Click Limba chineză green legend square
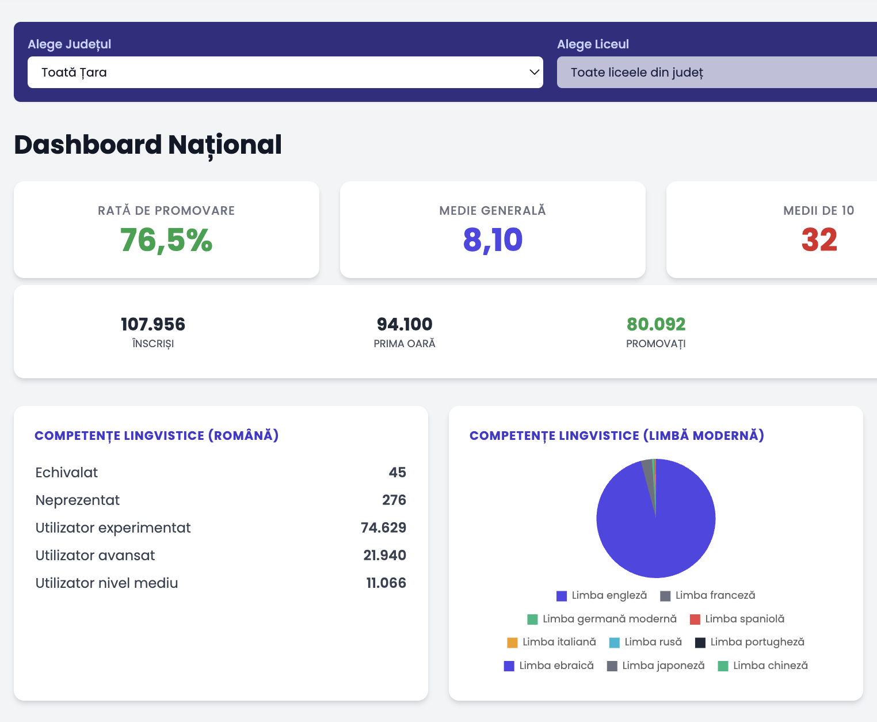 point(723,666)
